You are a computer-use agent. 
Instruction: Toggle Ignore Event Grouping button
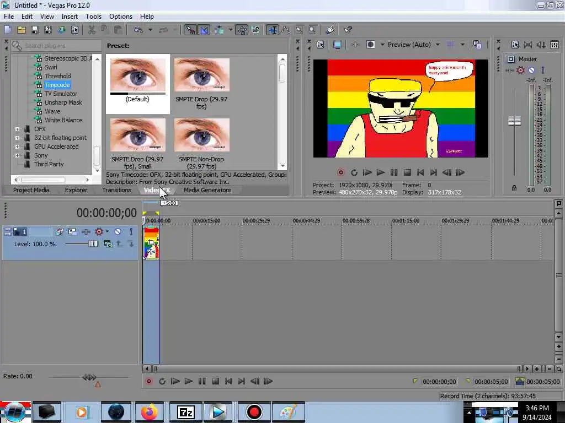tap(255, 30)
